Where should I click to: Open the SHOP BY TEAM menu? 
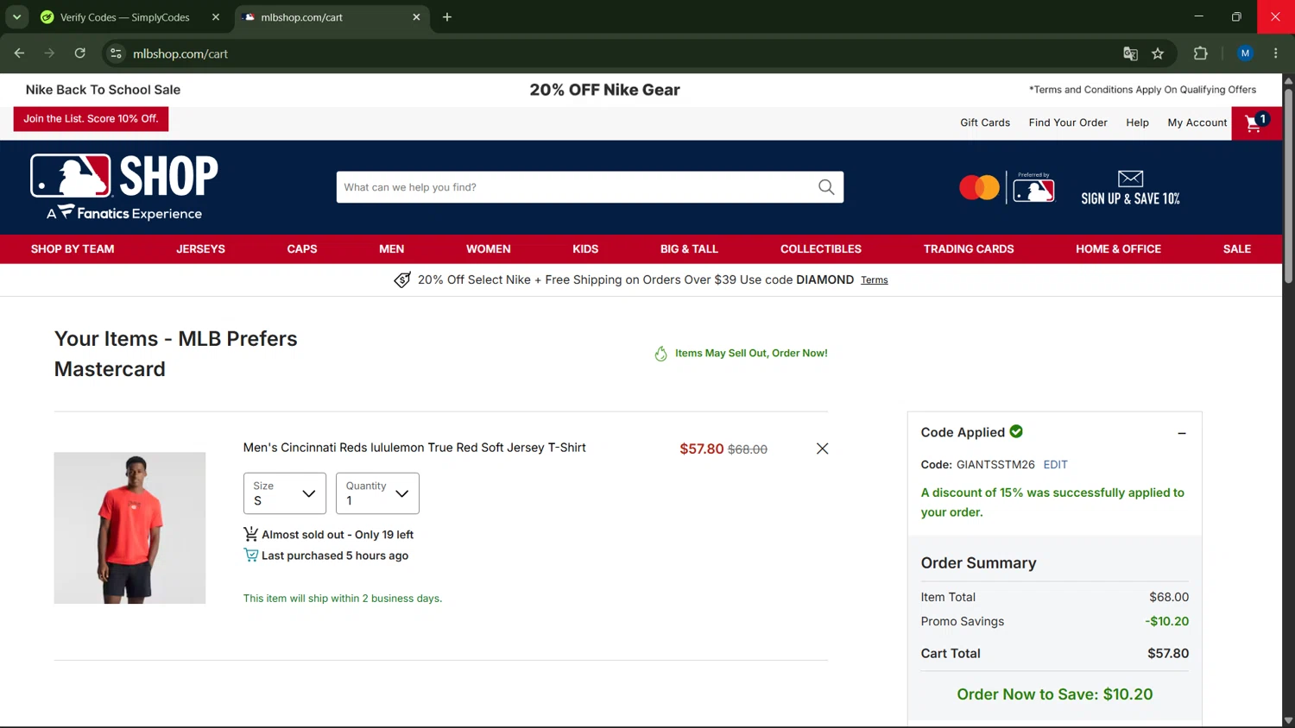(x=73, y=249)
